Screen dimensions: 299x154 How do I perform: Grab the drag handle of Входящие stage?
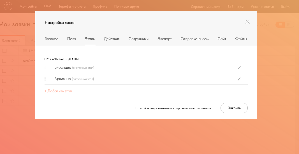[x=45, y=68]
